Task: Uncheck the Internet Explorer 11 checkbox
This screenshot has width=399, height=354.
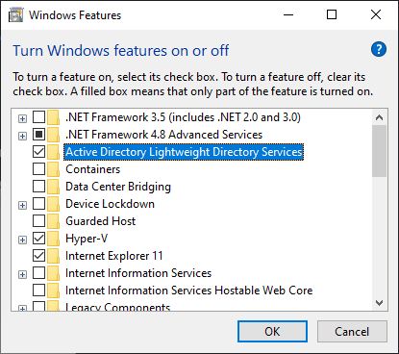Action: click(38, 256)
